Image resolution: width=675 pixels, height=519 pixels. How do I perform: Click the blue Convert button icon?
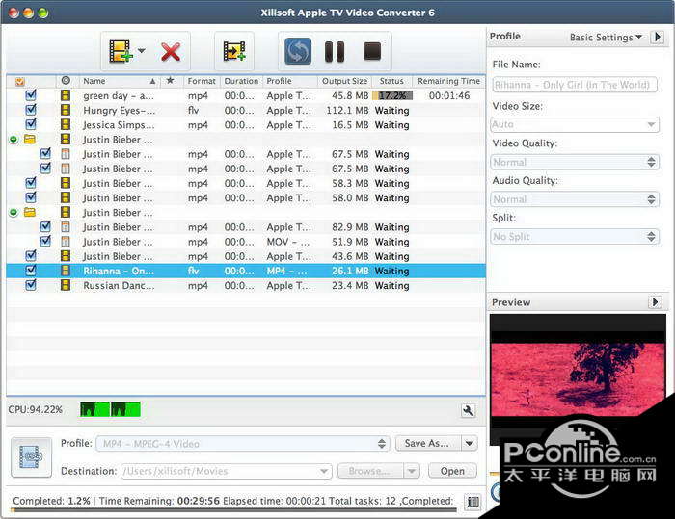(298, 52)
